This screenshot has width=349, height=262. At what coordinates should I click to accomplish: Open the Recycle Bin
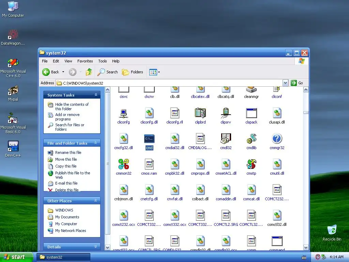[332, 233]
